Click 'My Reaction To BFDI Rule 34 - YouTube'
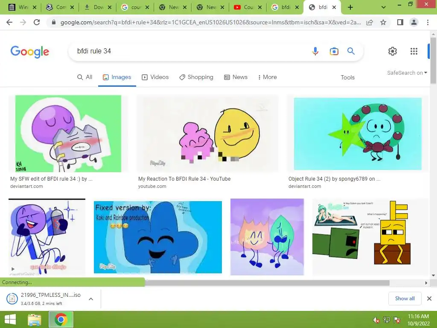 (184, 179)
